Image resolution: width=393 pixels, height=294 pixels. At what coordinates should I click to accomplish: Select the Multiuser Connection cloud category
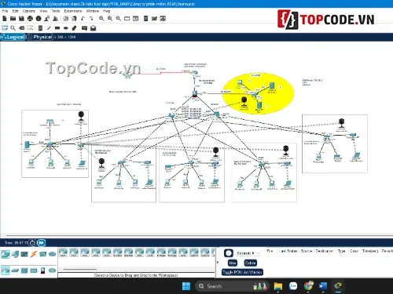[52, 254]
